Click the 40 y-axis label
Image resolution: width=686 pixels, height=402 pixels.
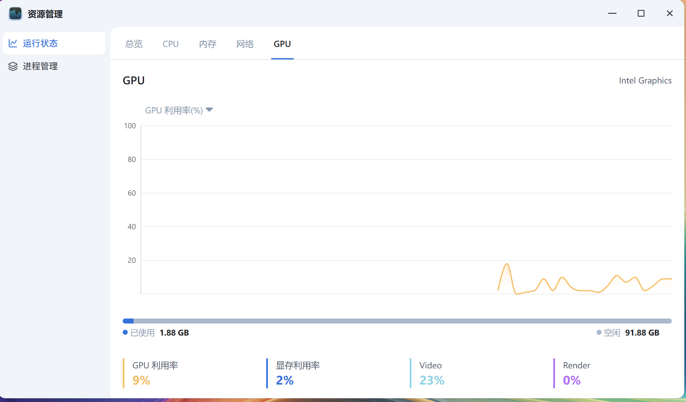click(132, 227)
